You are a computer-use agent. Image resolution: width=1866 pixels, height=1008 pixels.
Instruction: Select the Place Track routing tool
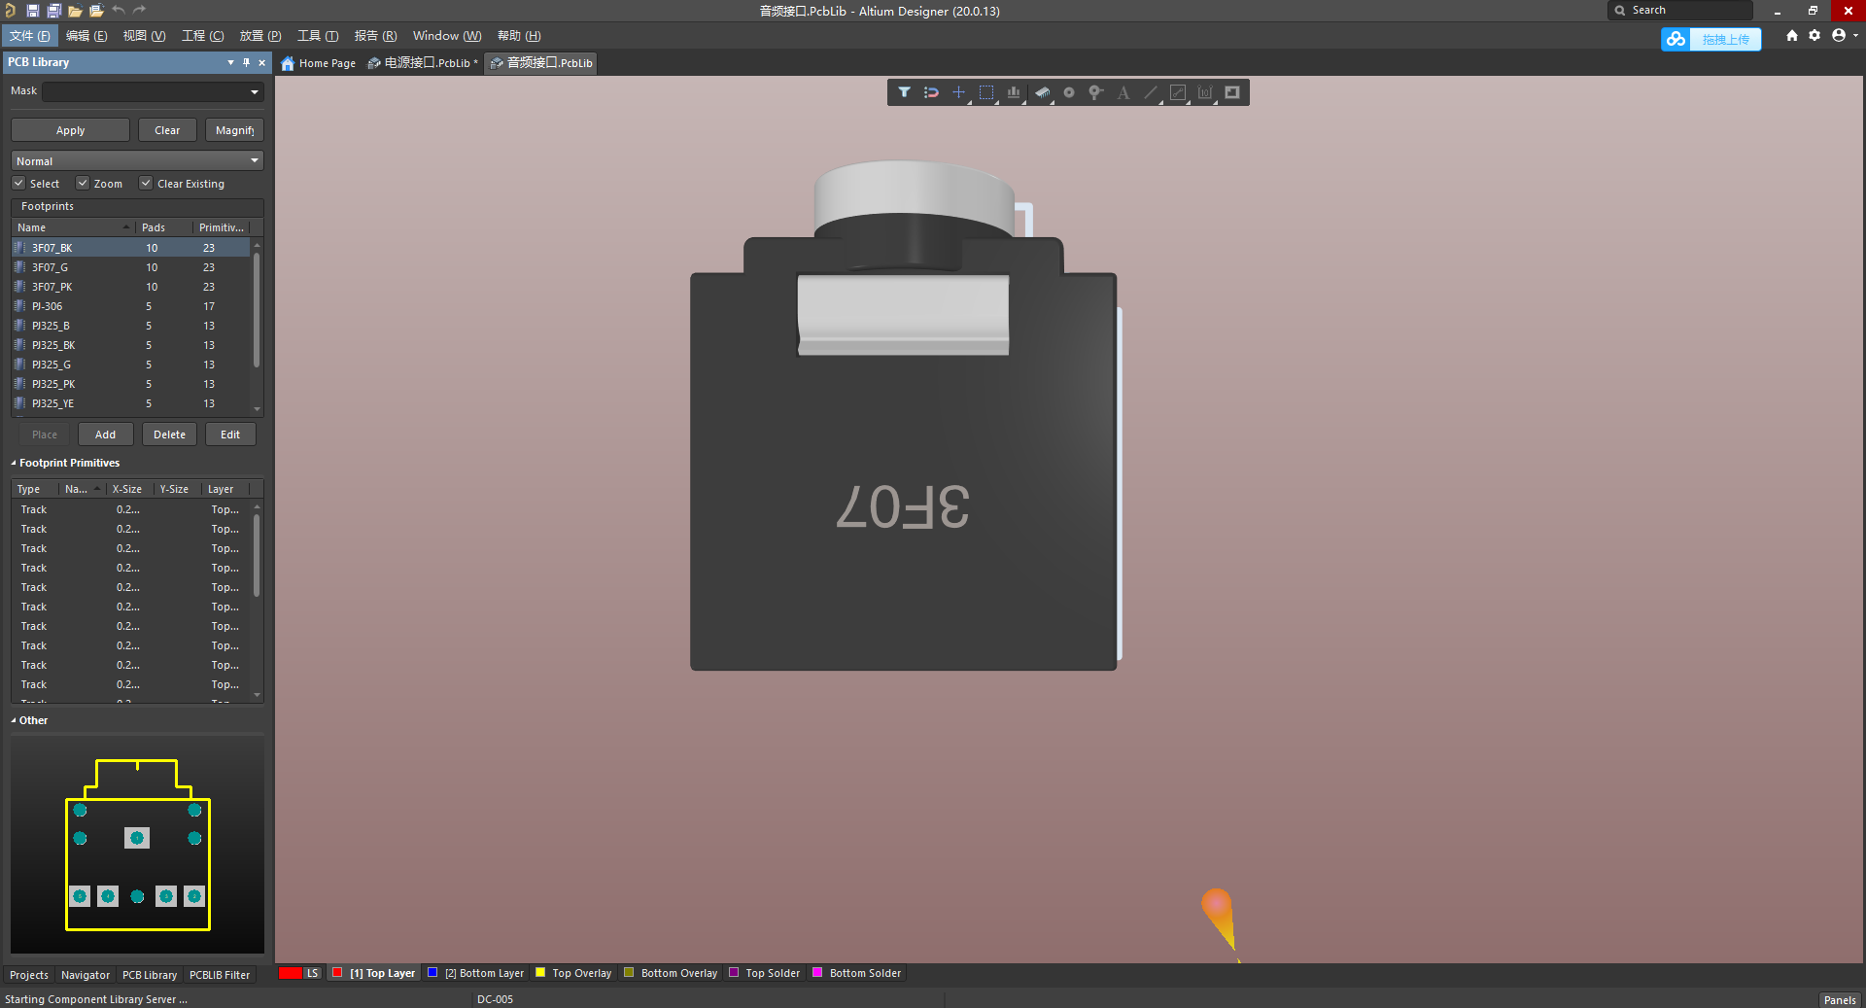(x=1178, y=92)
